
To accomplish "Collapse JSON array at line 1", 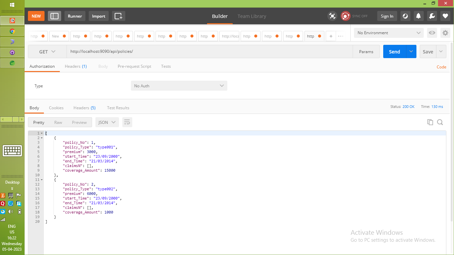I will [42, 133].
